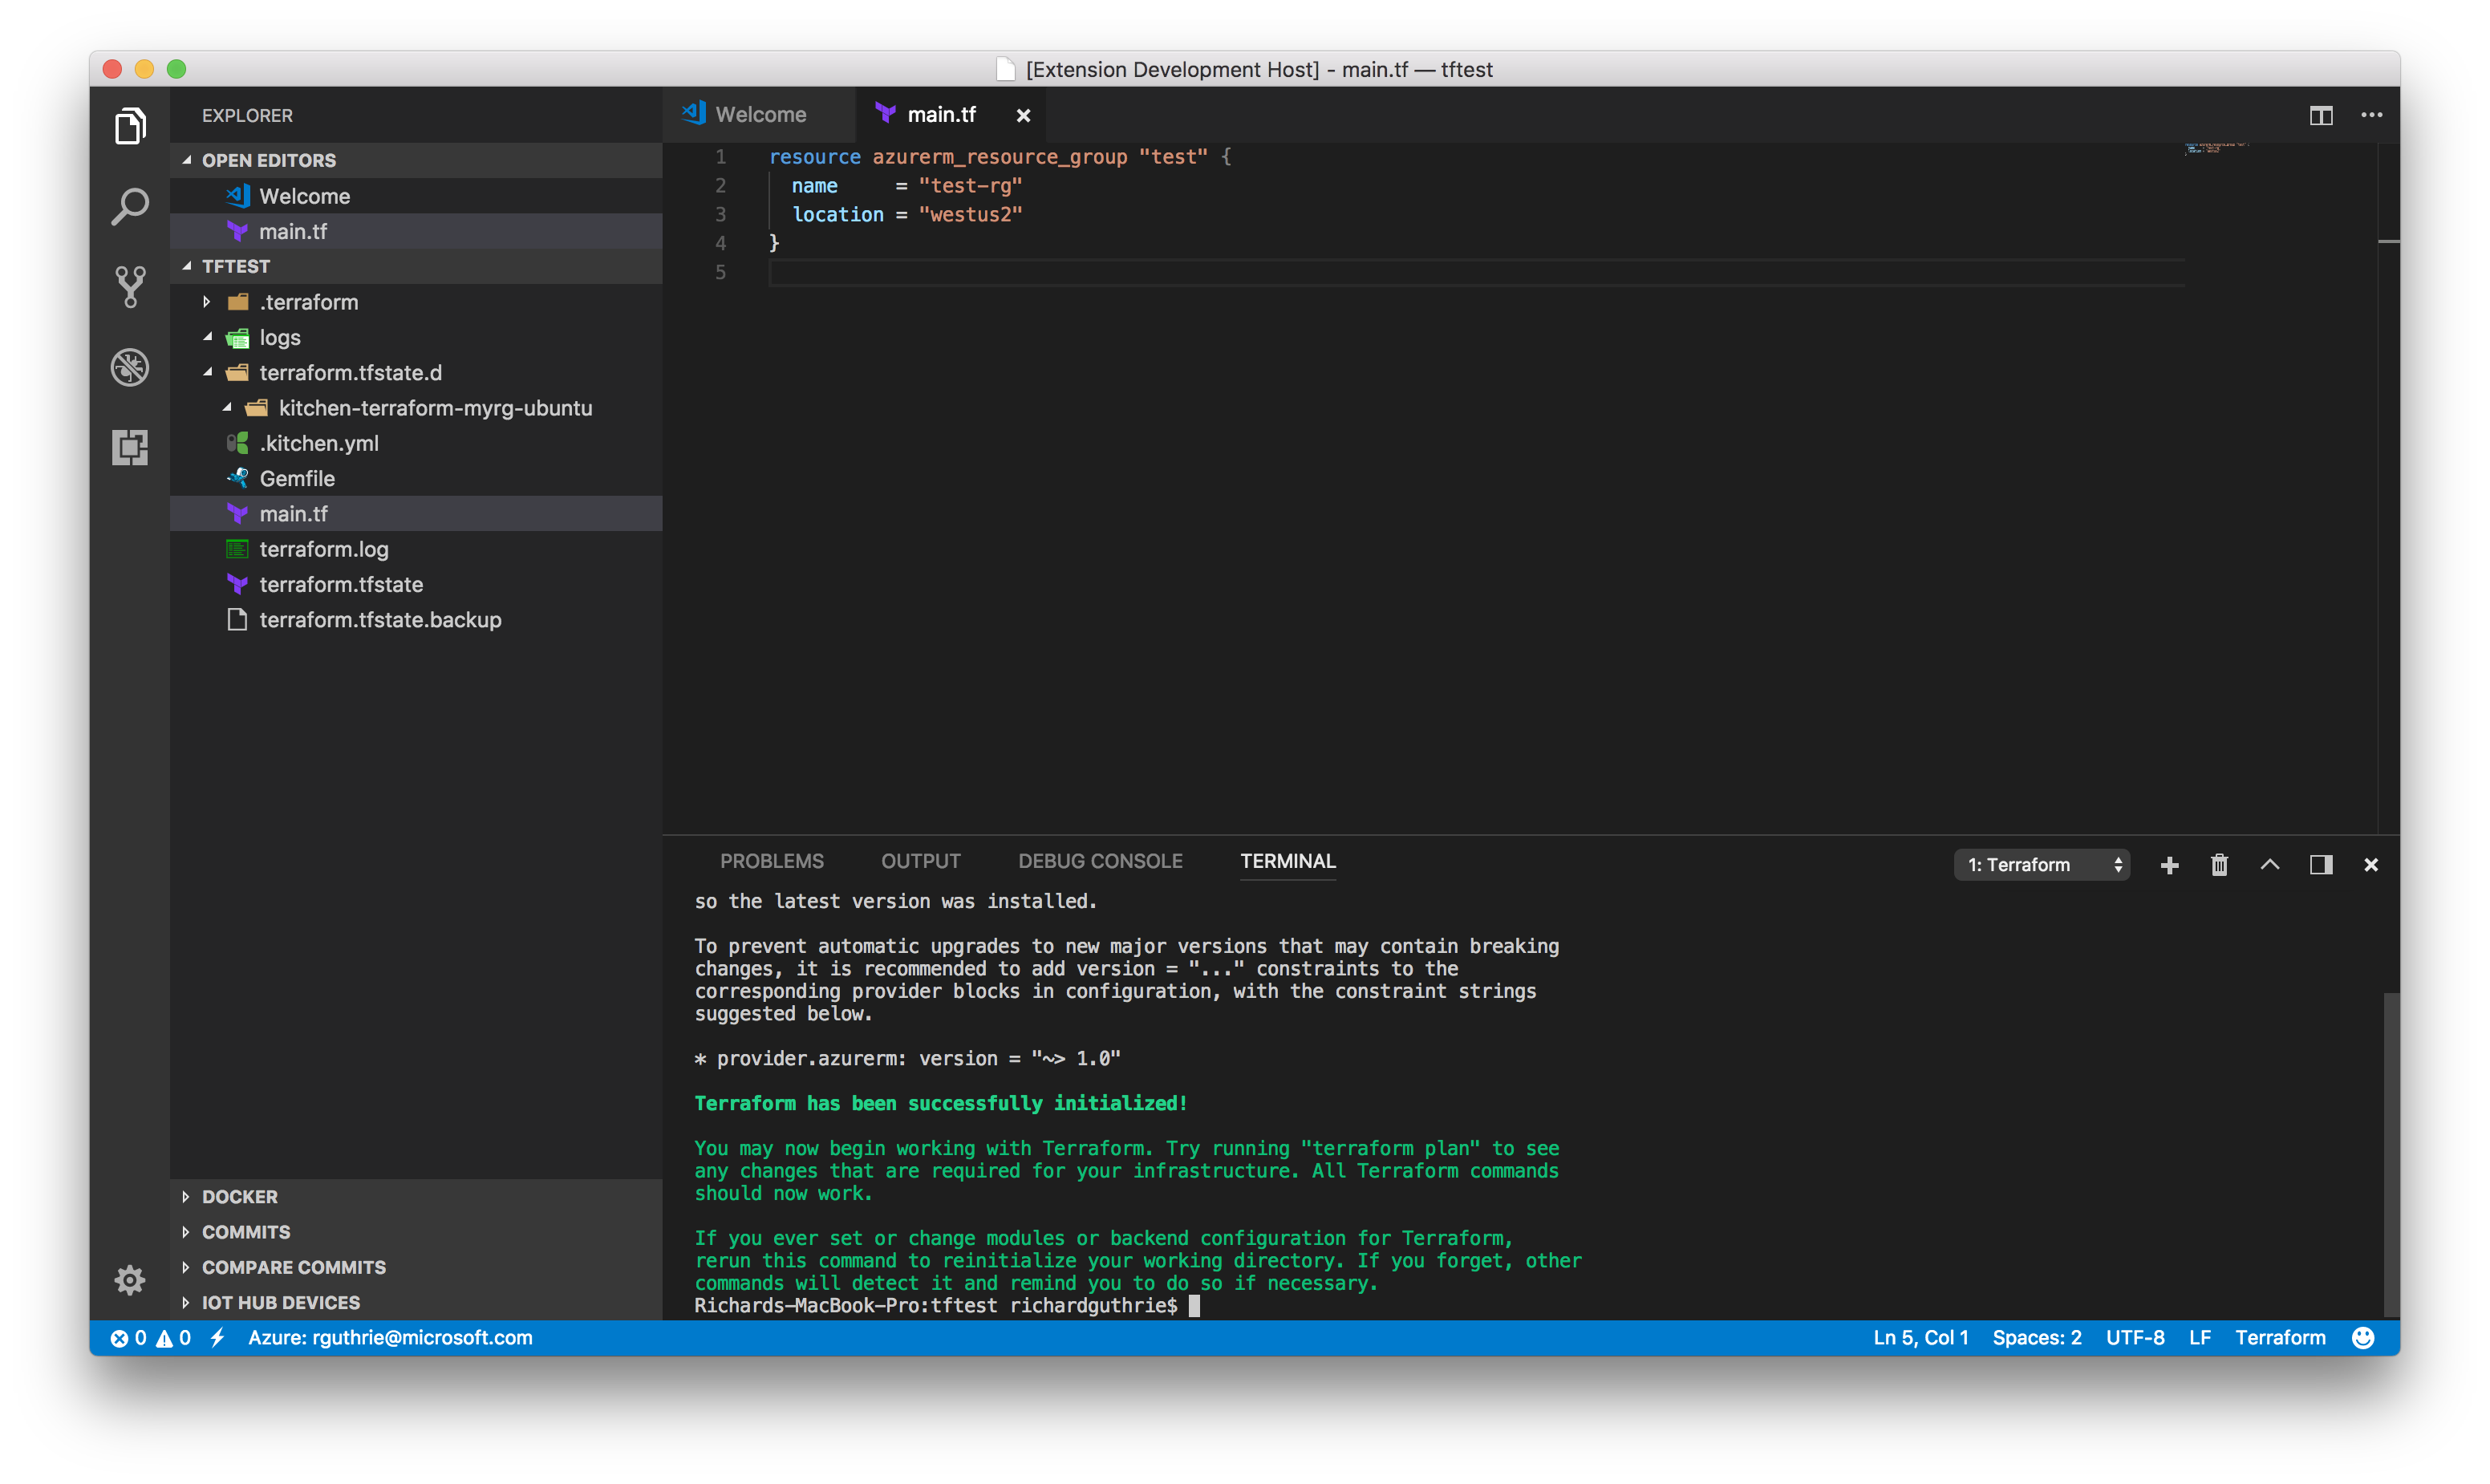This screenshot has width=2490, height=1484.
Task: Click line number 1 in the gutter
Action: pyautogui.click(x=720, y=157)
